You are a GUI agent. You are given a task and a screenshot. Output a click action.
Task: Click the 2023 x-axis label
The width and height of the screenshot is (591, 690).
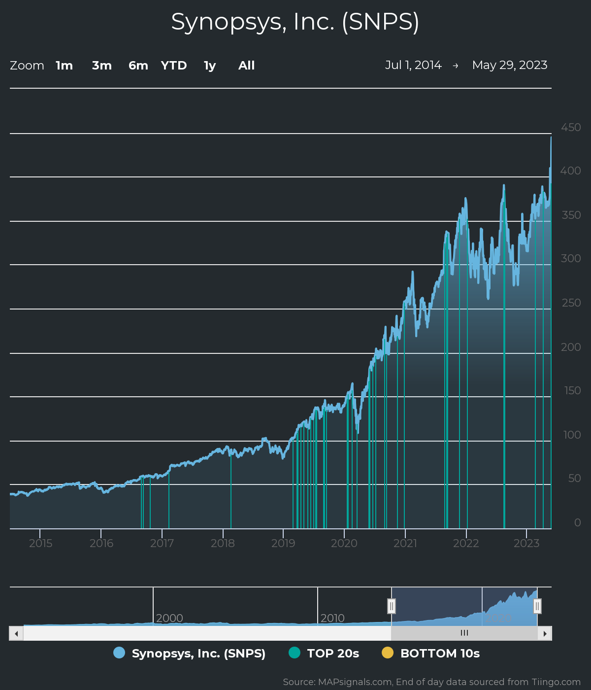click(x=526, y=543)
